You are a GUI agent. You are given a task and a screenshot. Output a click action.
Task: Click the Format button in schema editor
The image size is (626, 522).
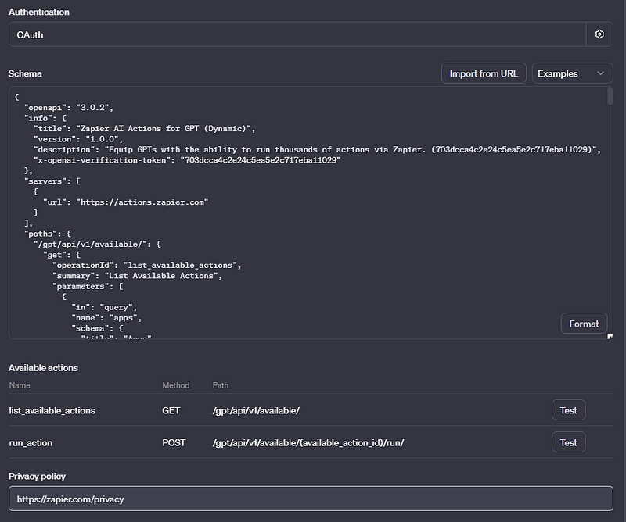pos(584,324)
